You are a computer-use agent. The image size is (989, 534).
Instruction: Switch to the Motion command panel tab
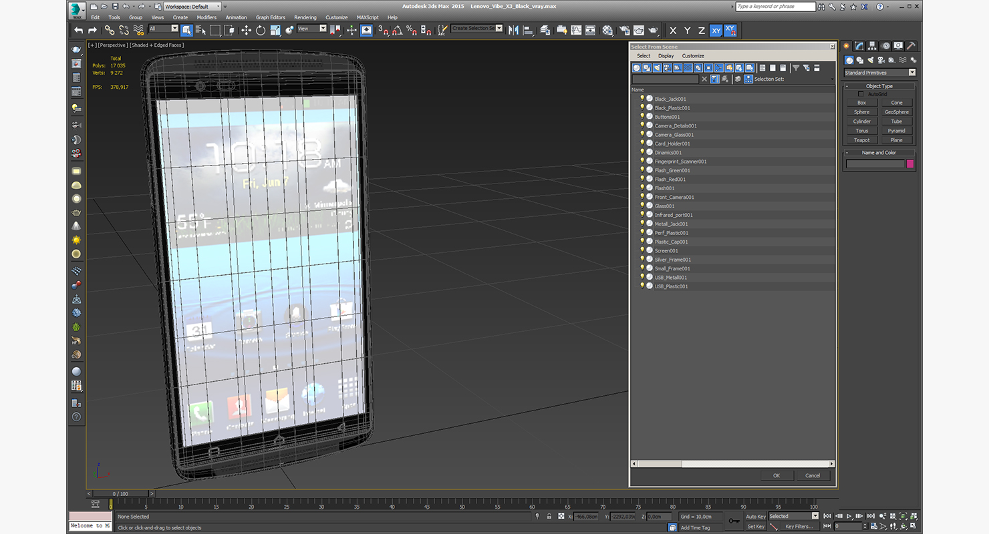885,46
